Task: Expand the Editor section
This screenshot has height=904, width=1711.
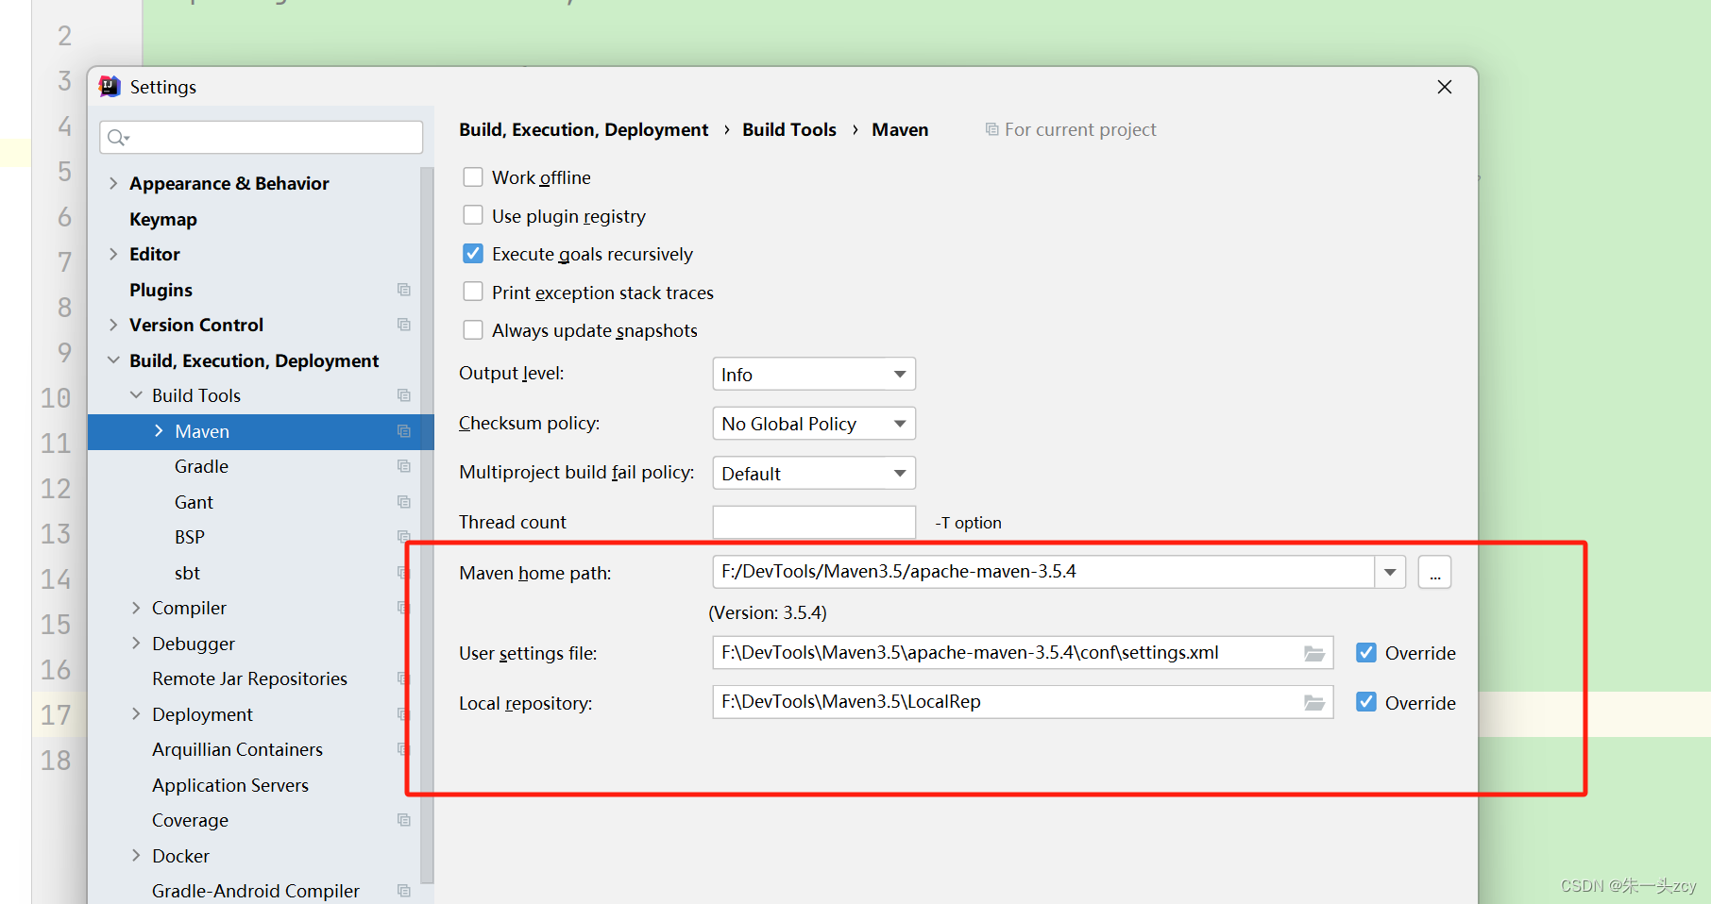Action: (x=113, y=254)
